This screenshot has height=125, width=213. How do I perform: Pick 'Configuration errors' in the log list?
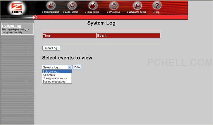coord(55,78)
